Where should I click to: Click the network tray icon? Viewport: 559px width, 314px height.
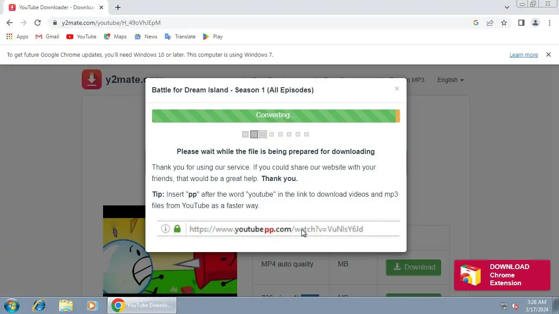pos(504,306)
